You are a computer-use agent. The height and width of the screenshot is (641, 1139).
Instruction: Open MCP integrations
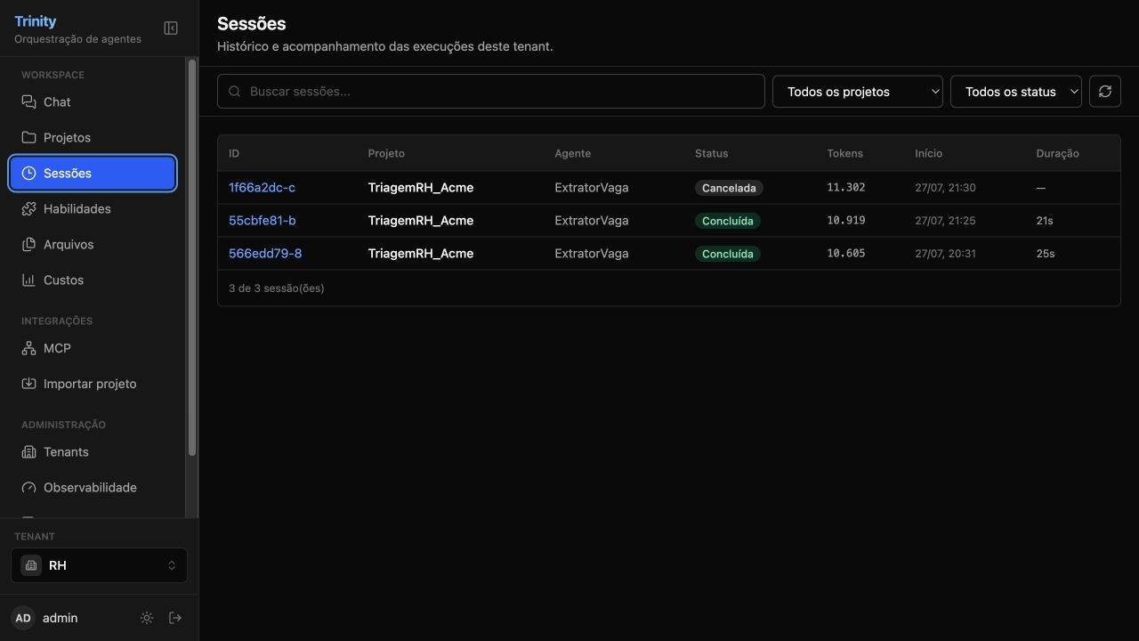pos(93,349)
